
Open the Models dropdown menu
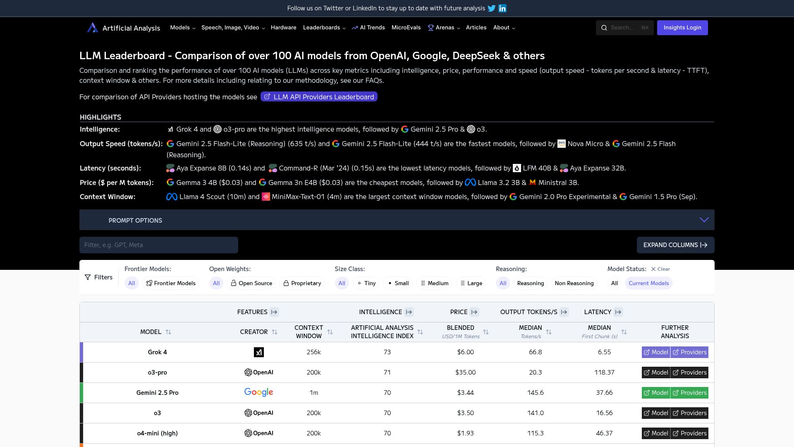coord(182,28)
